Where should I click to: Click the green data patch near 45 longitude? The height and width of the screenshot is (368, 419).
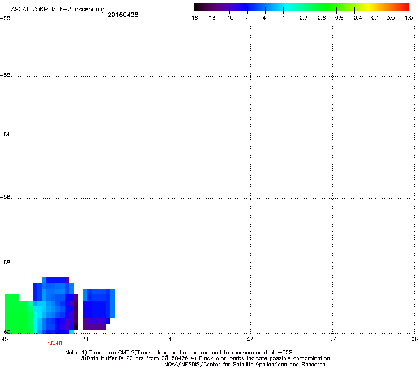18,316
